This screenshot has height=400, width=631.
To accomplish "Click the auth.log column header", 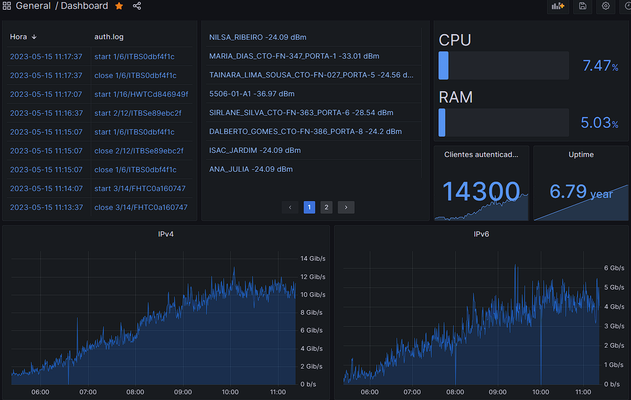I will [109, 37].
